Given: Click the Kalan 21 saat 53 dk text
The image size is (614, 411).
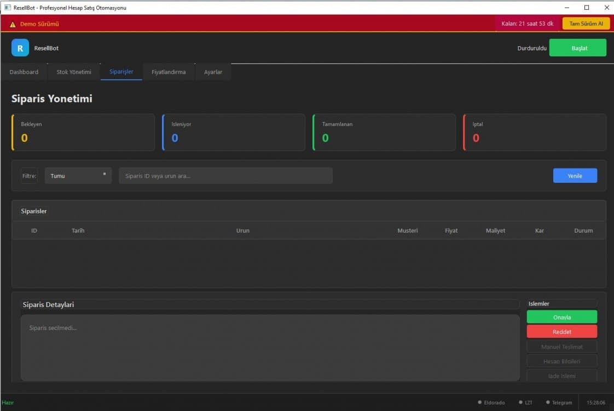Looking at the screenshot, I should [528, 24].
